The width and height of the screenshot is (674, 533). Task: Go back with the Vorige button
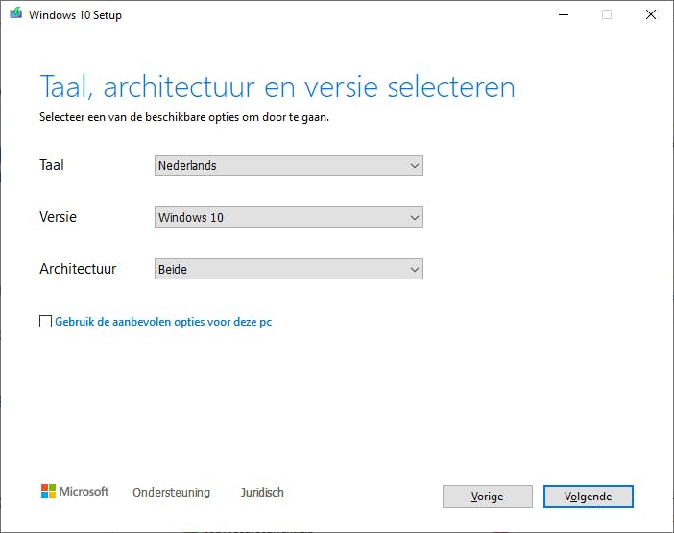tap(487, 497)
